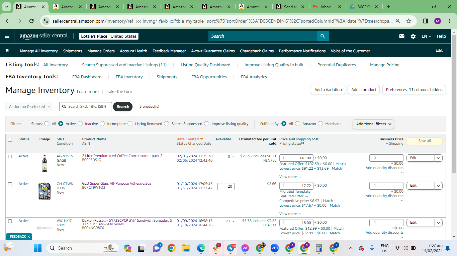Expand the Available 23 quantity chevron
Screen dimensions: 457x256
point(234,221)
